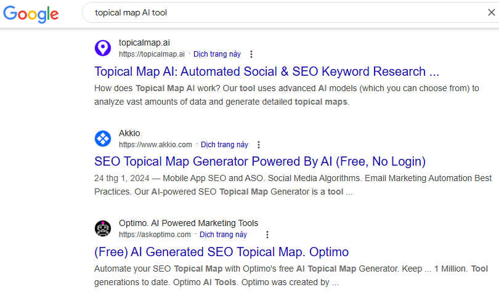Image resolution: width=499 pixels, height=295 pixels.
Task: Click the https://www.akkio.com URL text
Action: tap(155, 145)
